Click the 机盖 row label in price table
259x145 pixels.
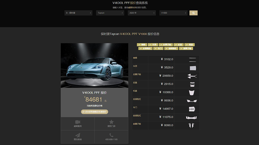[135, 91]
